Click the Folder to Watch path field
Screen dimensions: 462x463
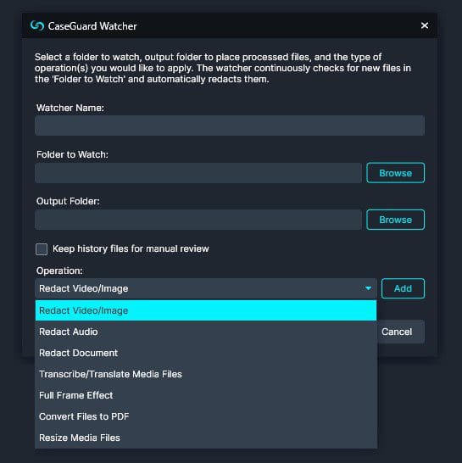pos(198,173)
